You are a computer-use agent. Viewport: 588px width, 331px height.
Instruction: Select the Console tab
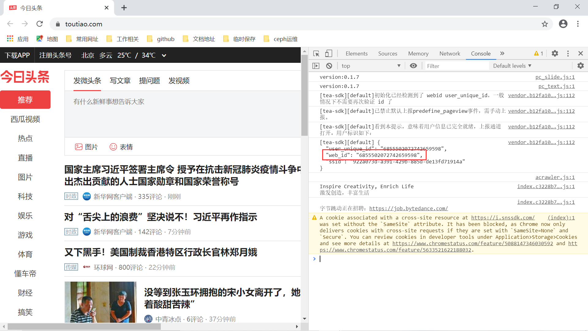pos(481,54)
